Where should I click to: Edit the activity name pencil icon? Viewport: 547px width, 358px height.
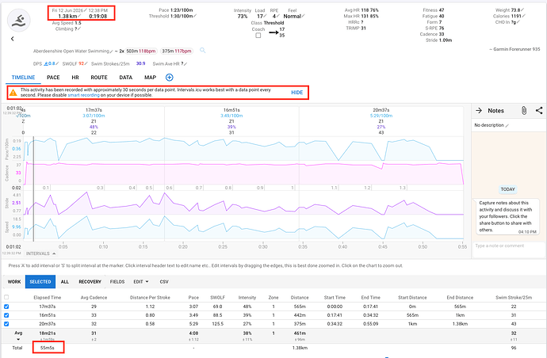(111, 51)
